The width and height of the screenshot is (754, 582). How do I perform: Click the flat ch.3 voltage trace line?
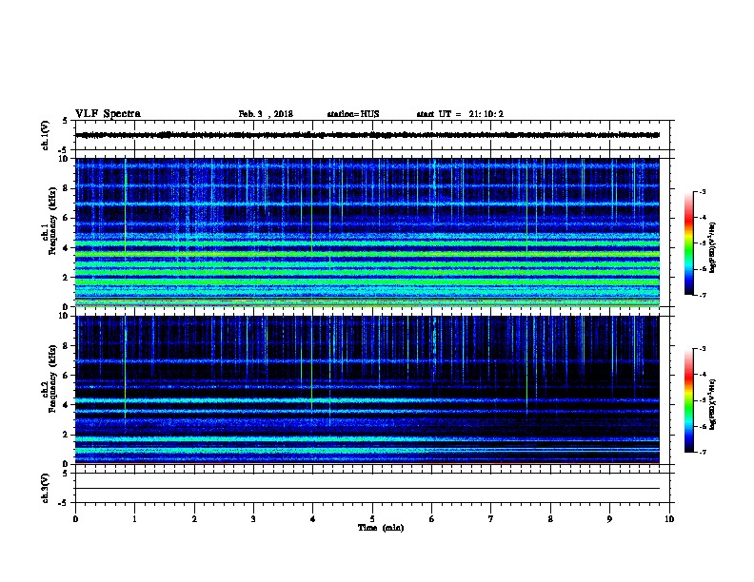point(367,489)
